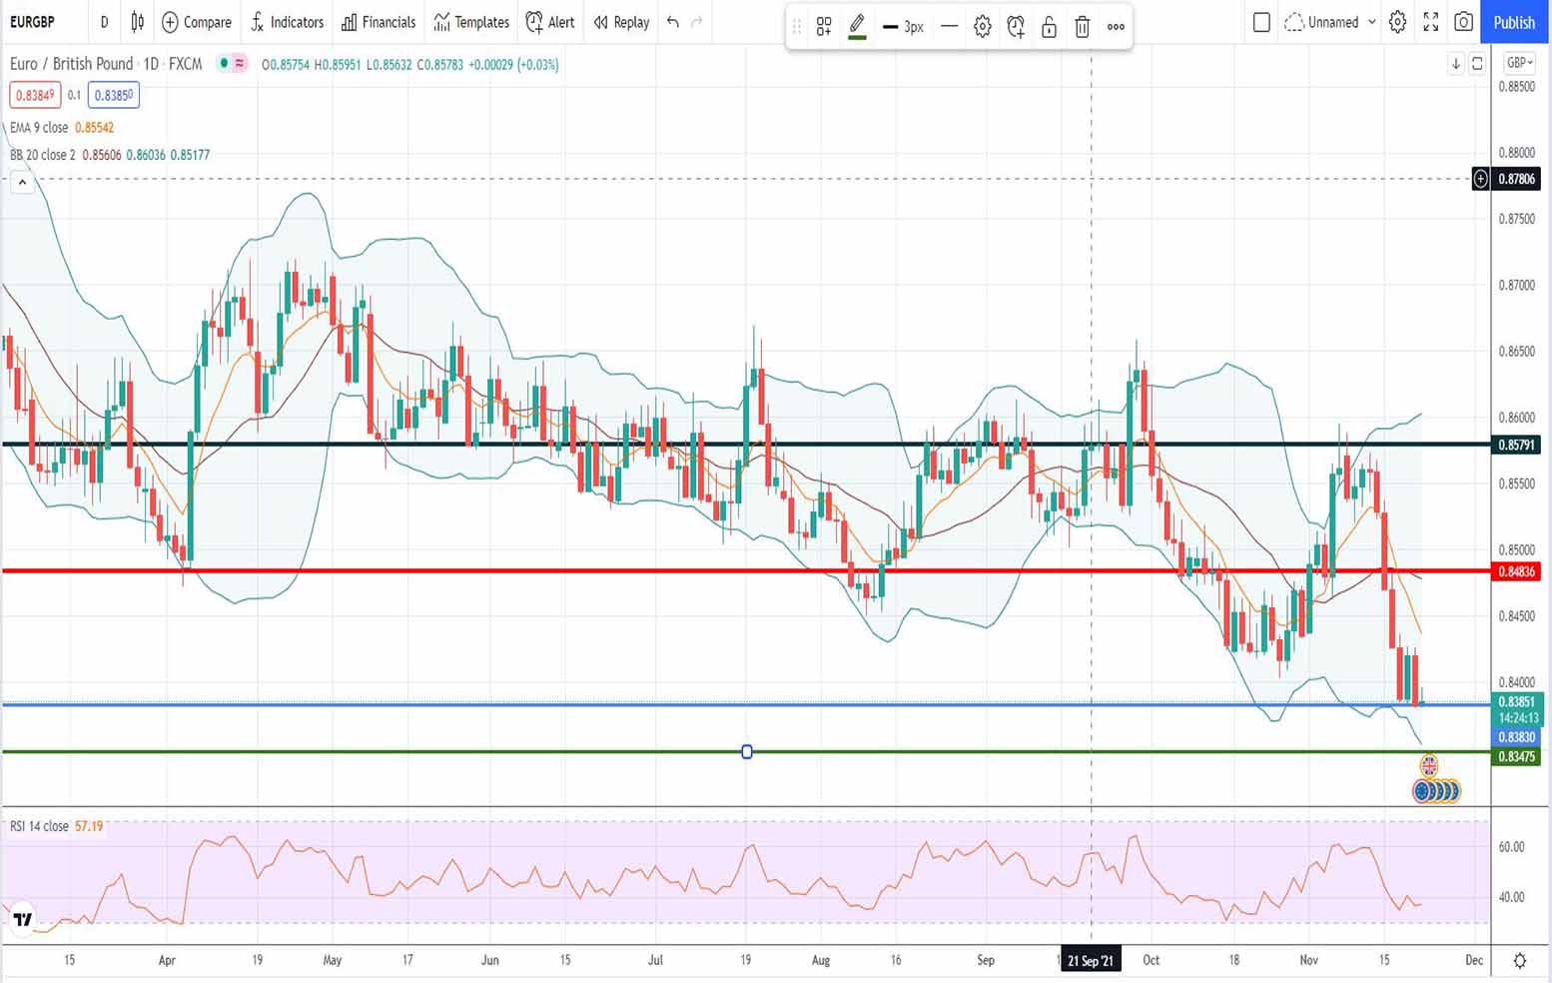Toggle the layout selection square box
Viewport: 1552px width, 983px height.
(1261, 22)
